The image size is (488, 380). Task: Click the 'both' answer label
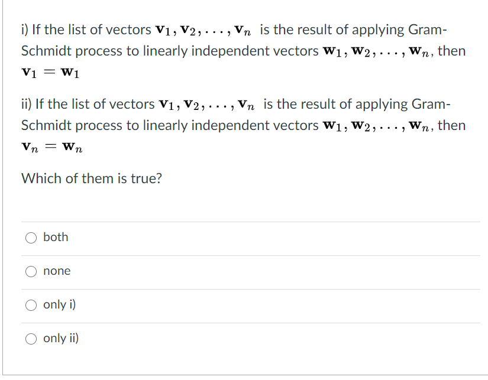56,237
